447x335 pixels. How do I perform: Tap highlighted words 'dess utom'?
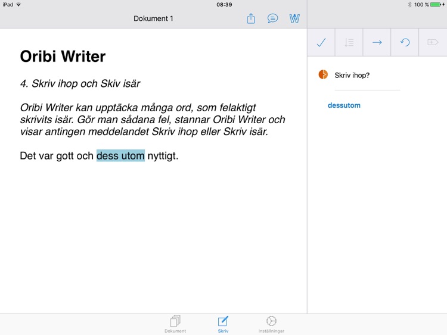pos(120,156)
